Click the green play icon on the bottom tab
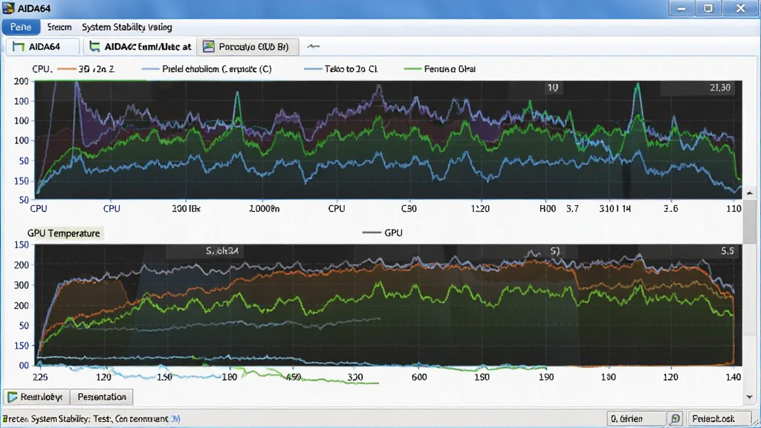This screenshot has height=428, width=761. tap(13, 397)
